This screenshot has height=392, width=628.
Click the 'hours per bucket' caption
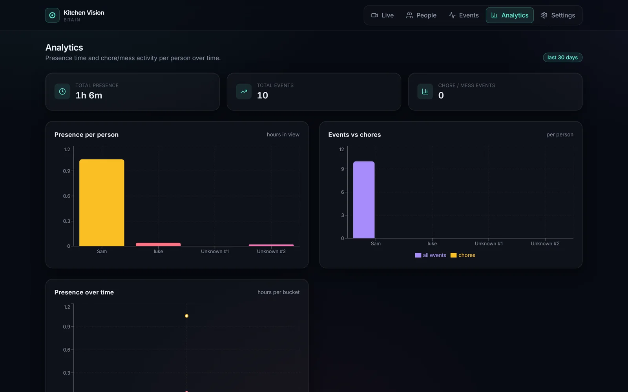(278, 292)
